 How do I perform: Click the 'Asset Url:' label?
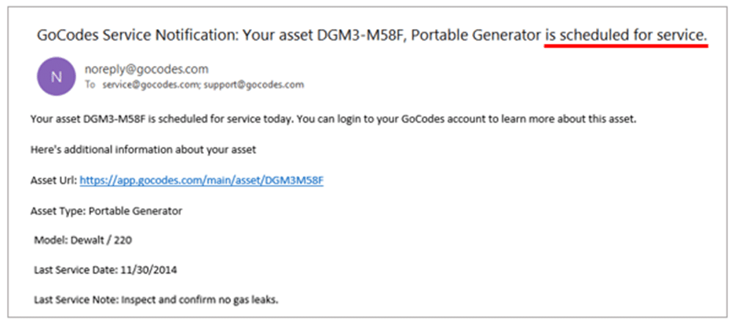click(x=53, y=180)
